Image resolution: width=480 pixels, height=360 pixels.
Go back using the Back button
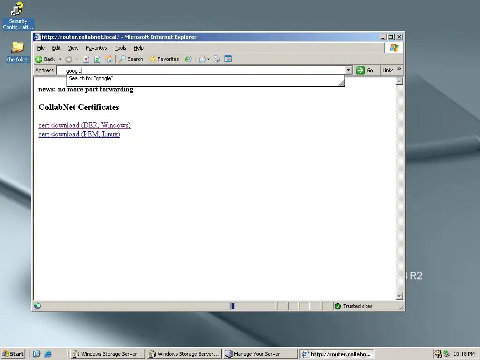(x=45, y=59)
